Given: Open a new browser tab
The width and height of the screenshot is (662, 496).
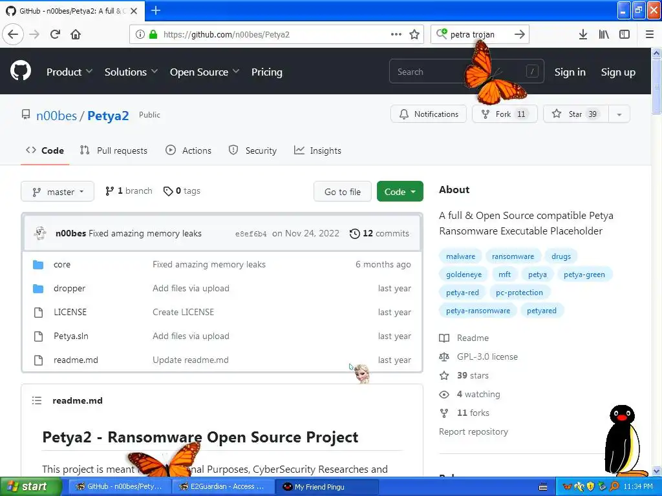Looking at the screenshot, I should tap(155, 10).
